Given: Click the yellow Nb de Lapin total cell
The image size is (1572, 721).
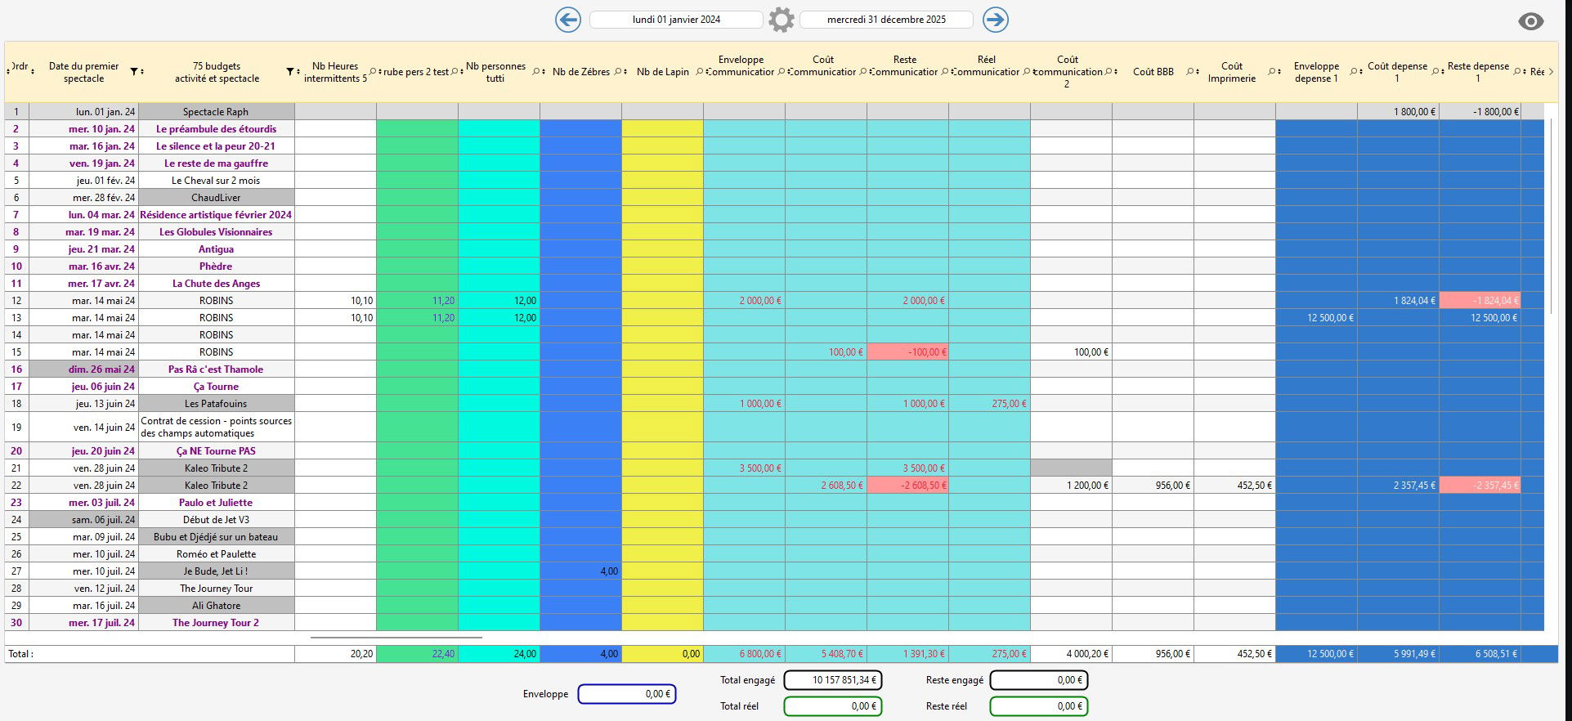Looking at the screenshot, I should (662, 654).
